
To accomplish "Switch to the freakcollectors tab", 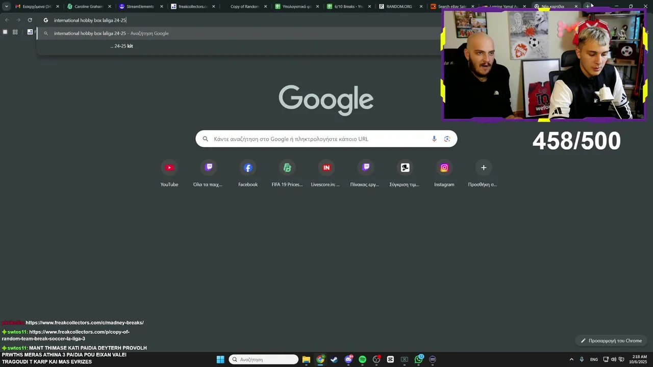I will [192, 6].
